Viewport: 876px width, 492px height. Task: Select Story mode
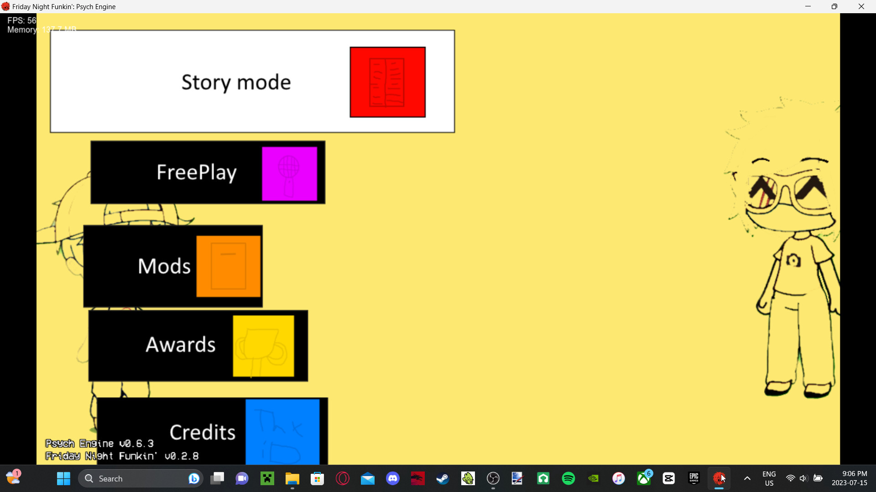click(251, 81)
